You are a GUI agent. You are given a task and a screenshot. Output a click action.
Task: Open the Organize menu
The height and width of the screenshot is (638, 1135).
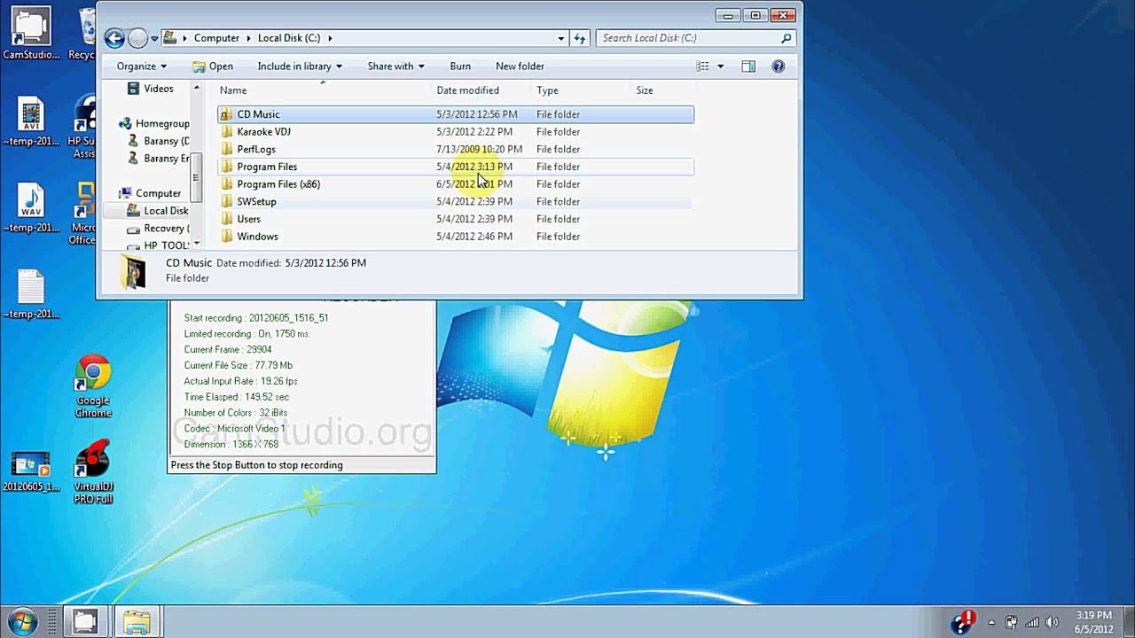click(x=142, y=66)
